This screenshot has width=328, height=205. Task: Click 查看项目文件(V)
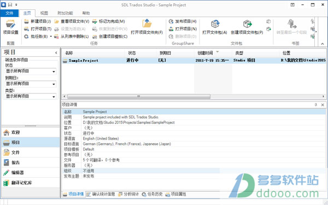point(72,21)
